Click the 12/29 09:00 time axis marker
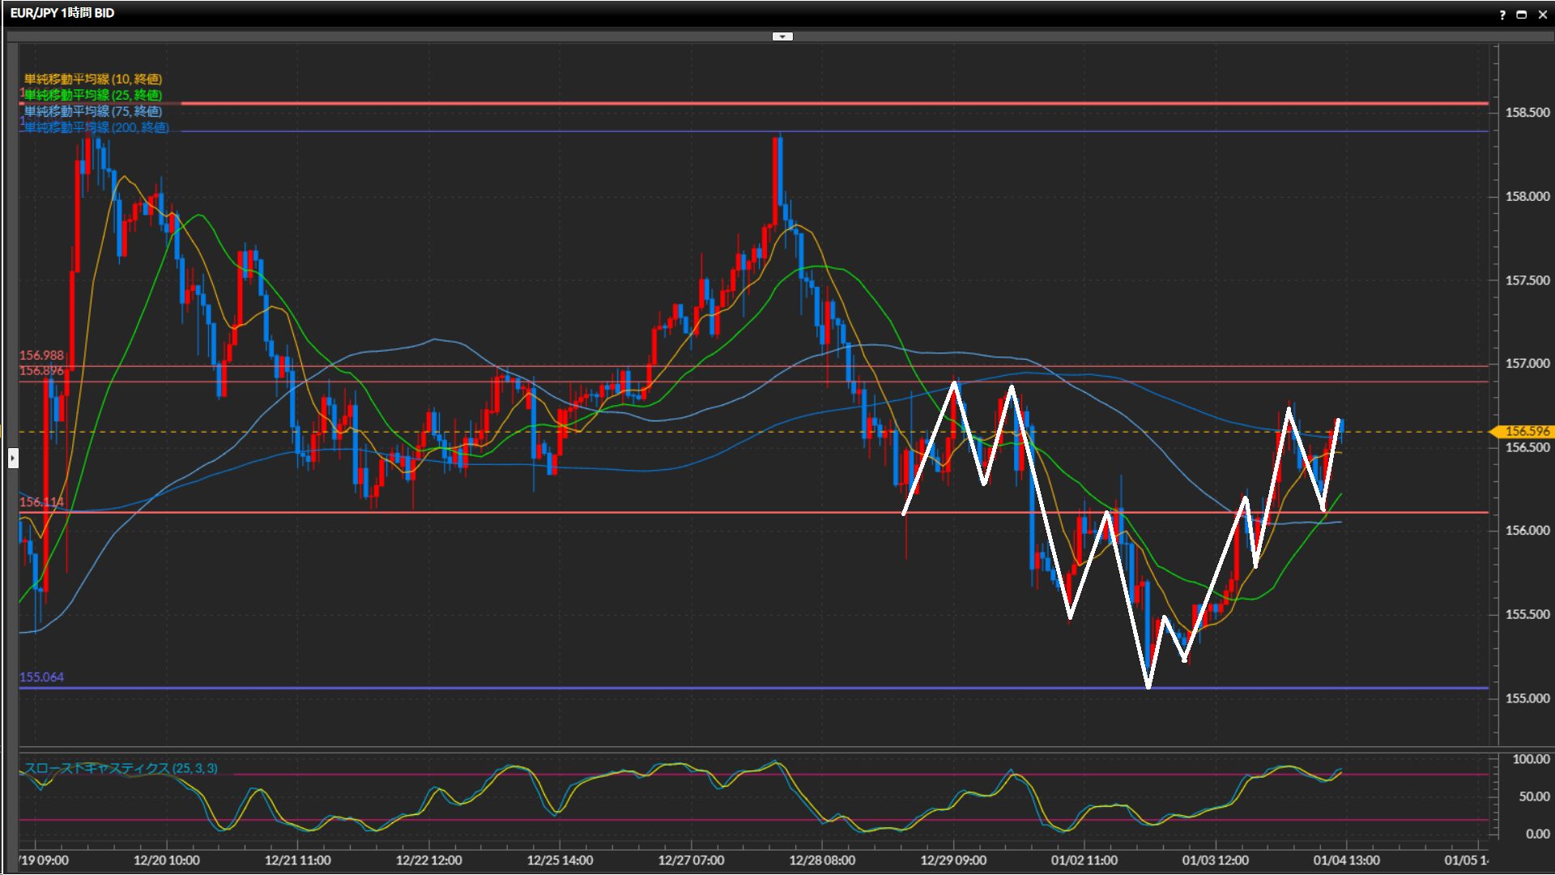Viewport: 1555px width, 875px height. (x=953, y=860)
